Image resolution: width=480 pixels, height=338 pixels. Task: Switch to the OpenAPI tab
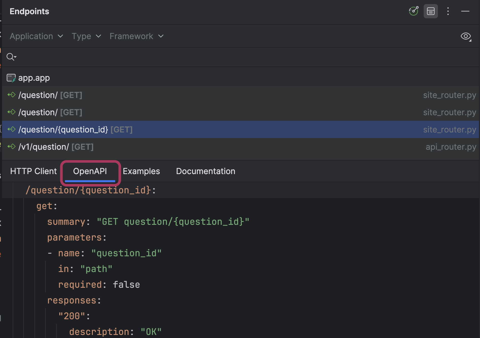[x=90, y=171]
